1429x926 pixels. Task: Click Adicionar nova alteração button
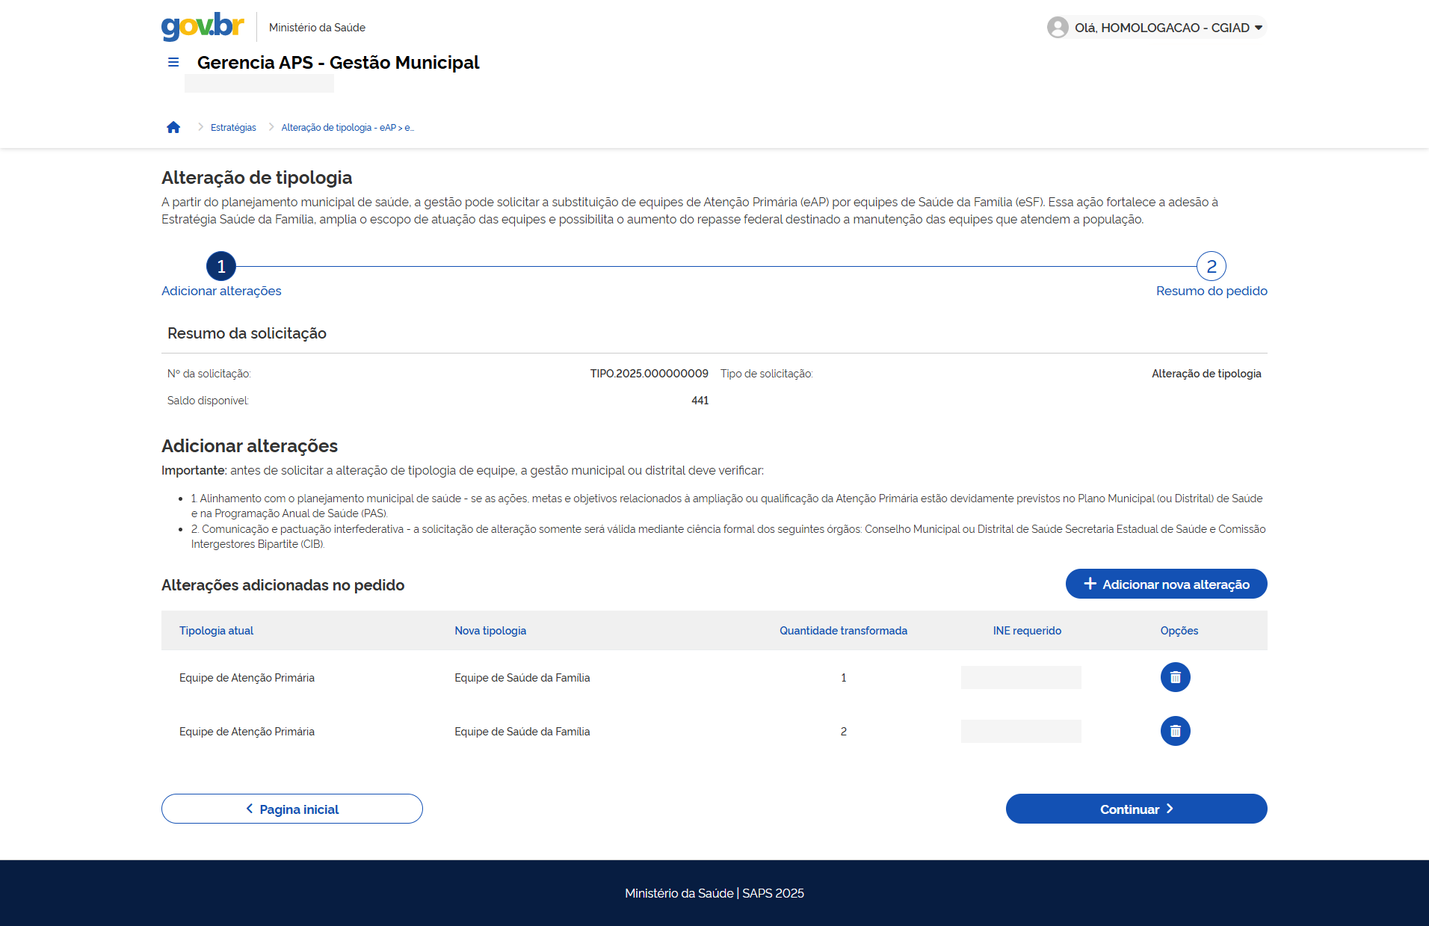1166,584
